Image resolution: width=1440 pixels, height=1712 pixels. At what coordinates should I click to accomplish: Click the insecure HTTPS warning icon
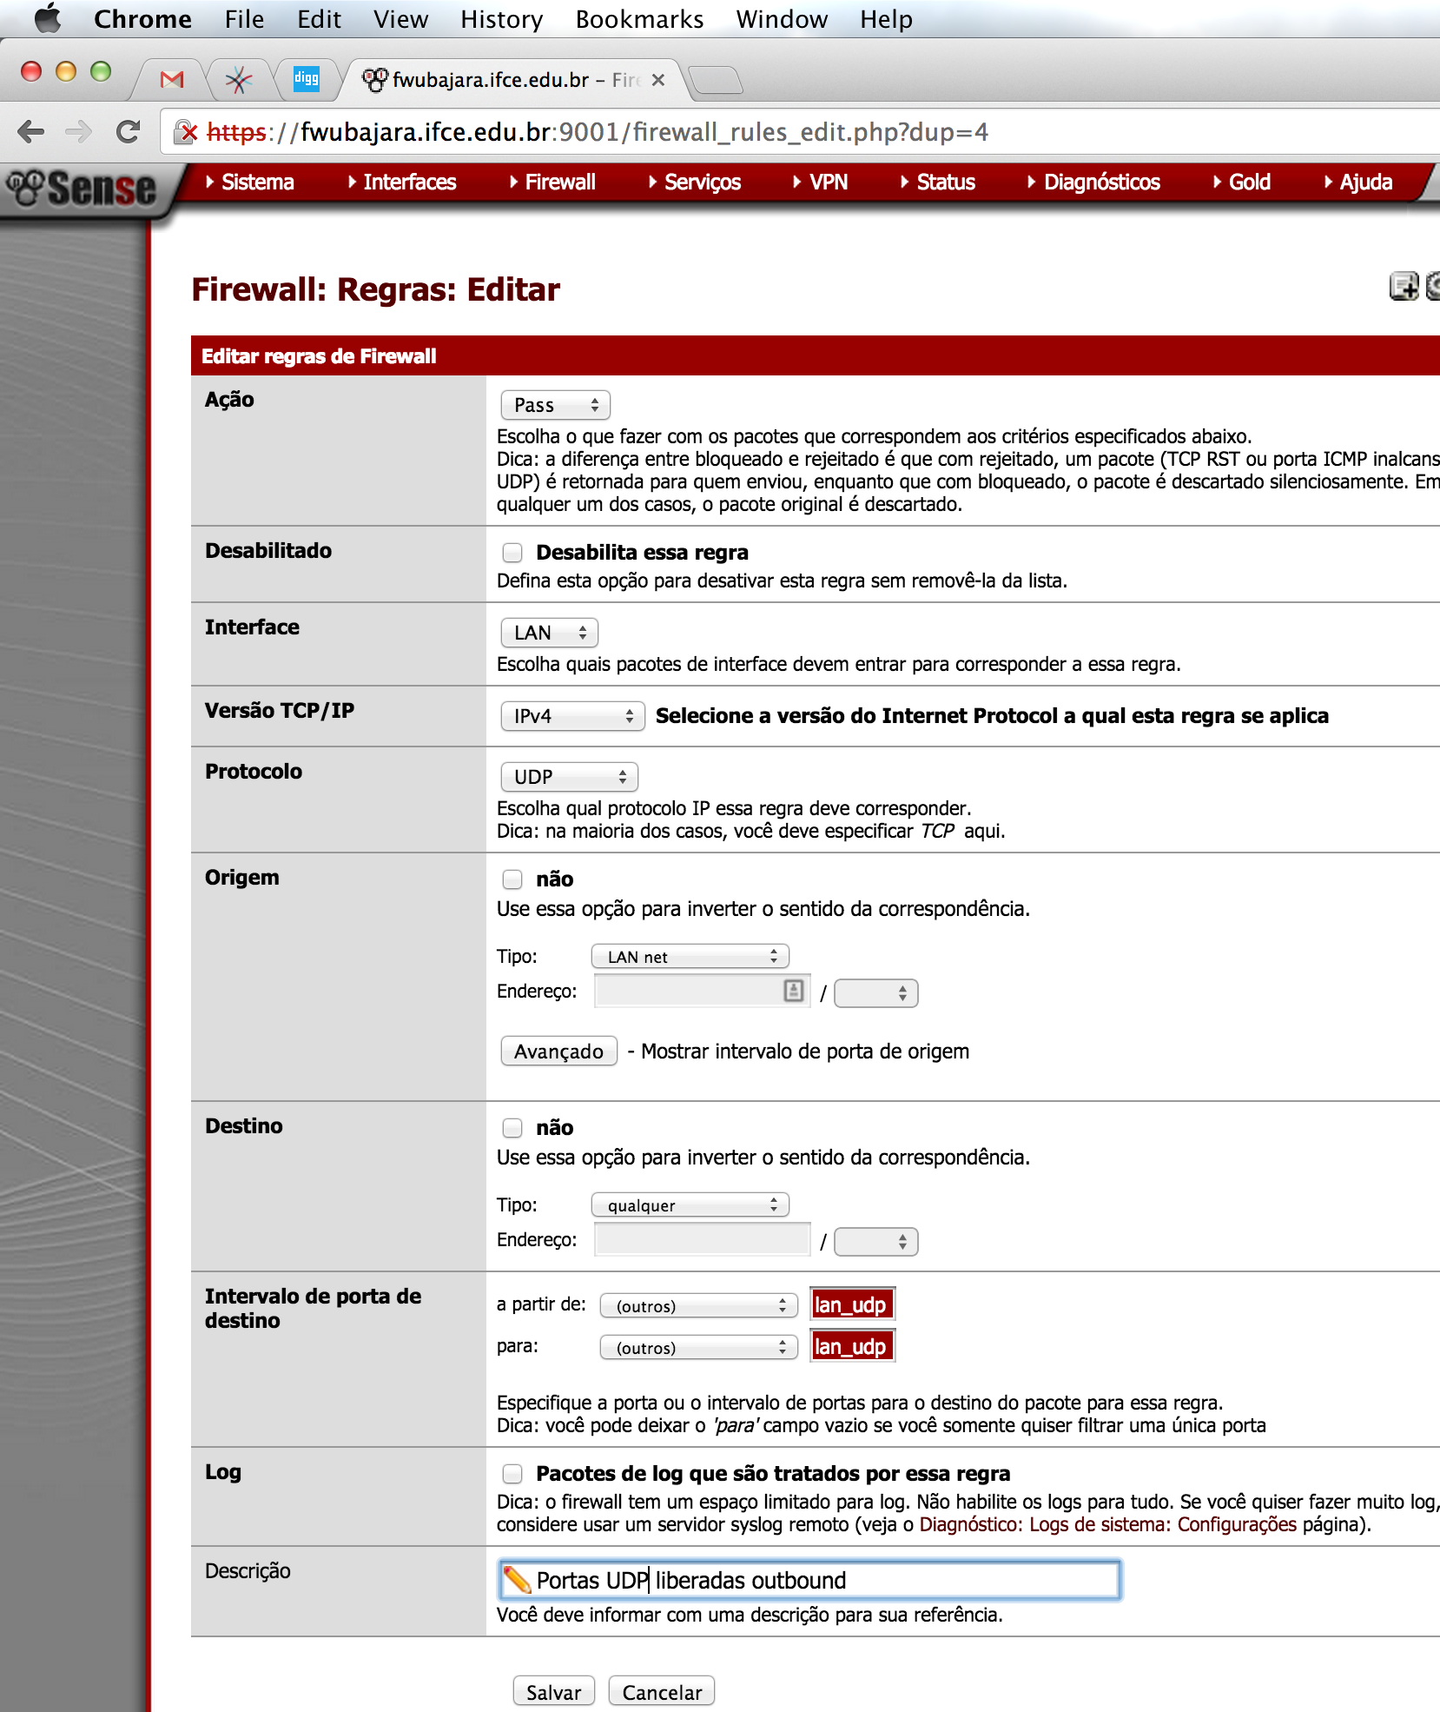pos(186,132)
